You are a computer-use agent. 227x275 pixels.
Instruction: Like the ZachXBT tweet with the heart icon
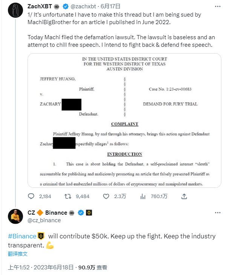[x=106, y=196]
